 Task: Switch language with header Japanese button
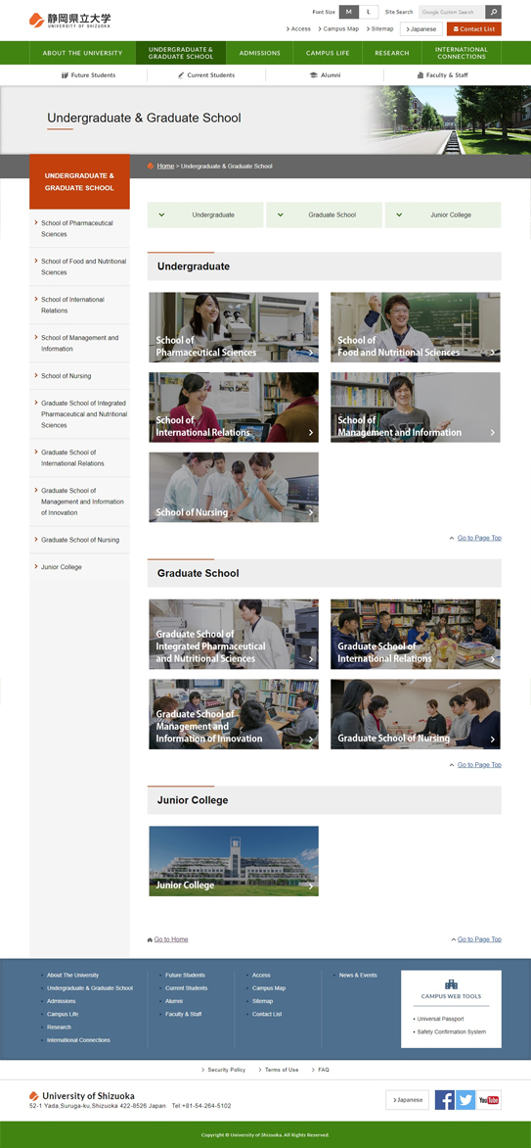(x=421, y=29)
